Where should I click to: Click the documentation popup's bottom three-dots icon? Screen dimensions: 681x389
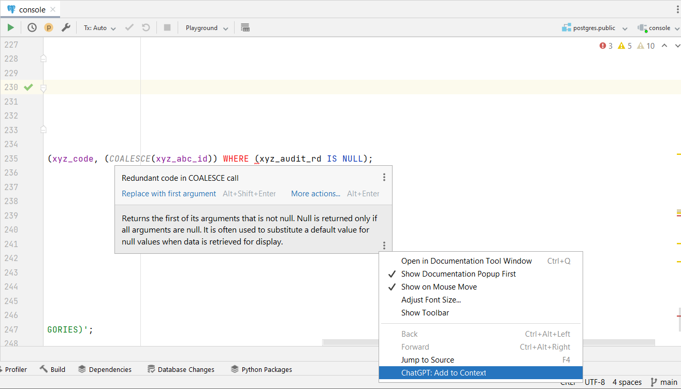click(384, 246)
